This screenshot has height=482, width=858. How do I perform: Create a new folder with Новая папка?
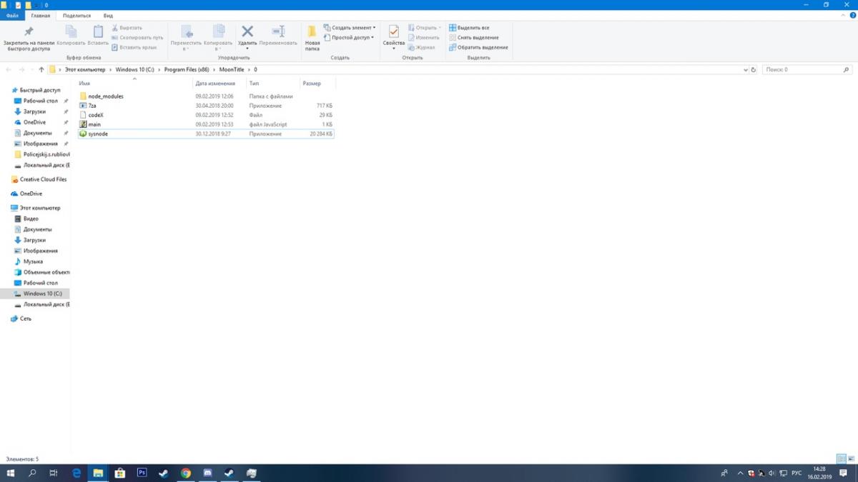pyautogui.click(x=312, y=37)
